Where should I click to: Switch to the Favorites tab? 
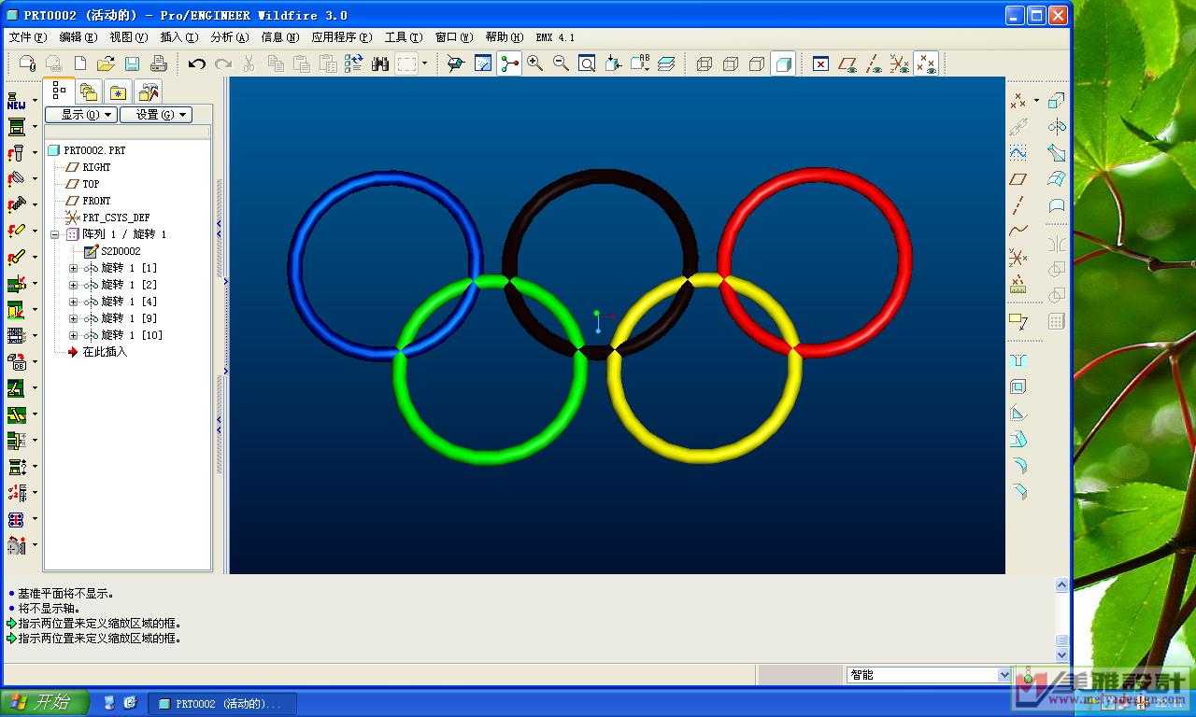coord(118,91)
